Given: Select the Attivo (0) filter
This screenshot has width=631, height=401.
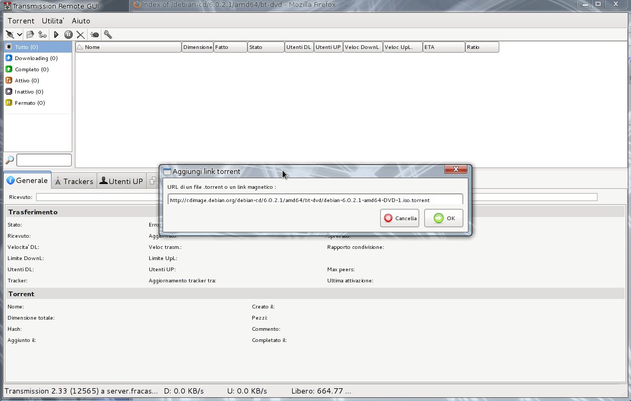Looking at the screenshot, I should point(38,81).
